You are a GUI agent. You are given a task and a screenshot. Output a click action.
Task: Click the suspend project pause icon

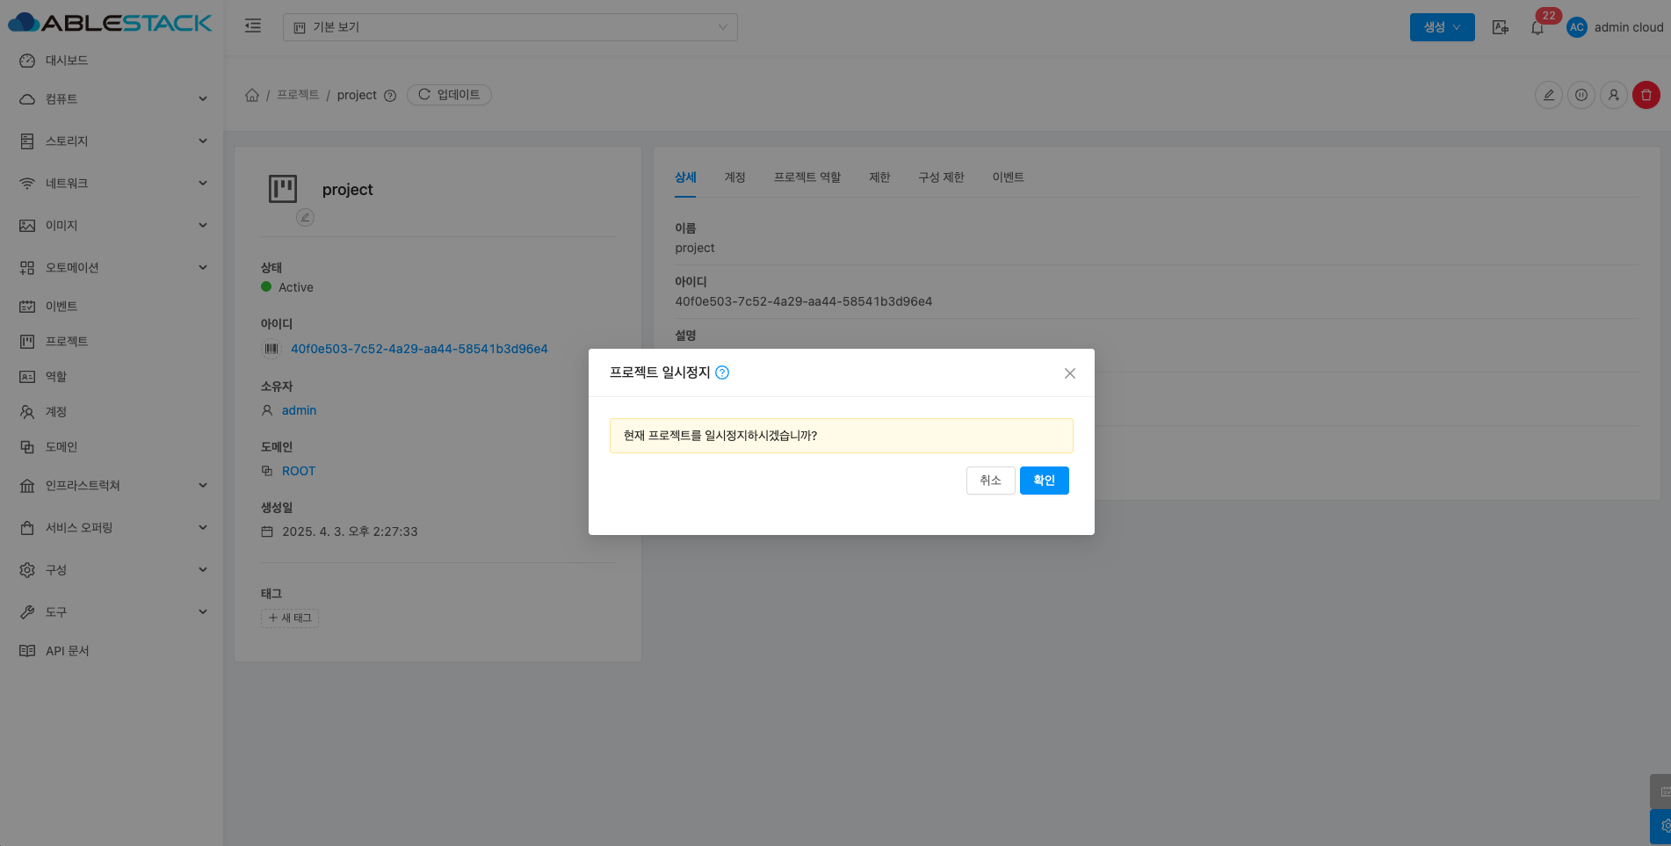[x=1581, y=95]
